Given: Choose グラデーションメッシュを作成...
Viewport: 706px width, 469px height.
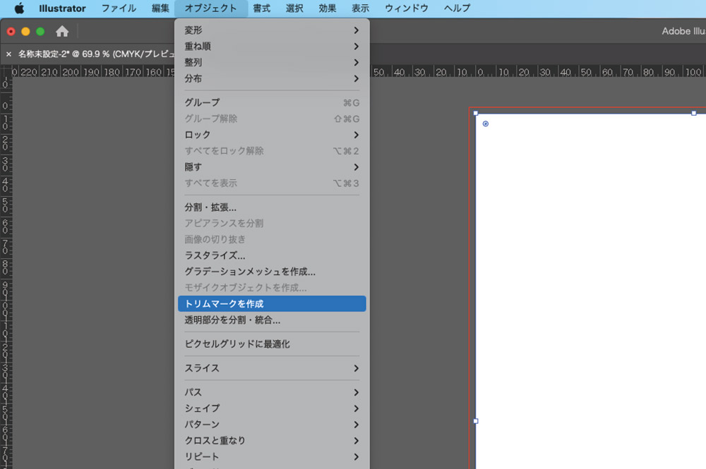Looking at the screenshot, I should point(272,272).
